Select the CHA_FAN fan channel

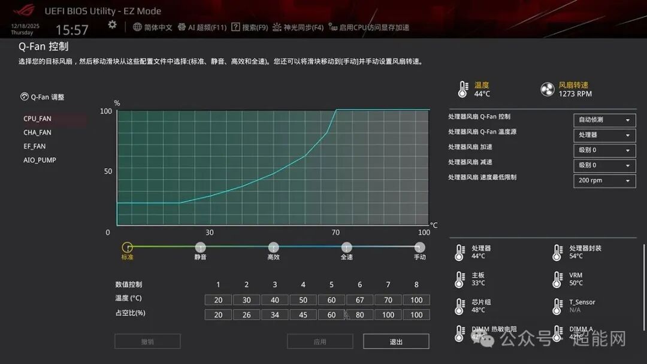(x=37, y=132)
